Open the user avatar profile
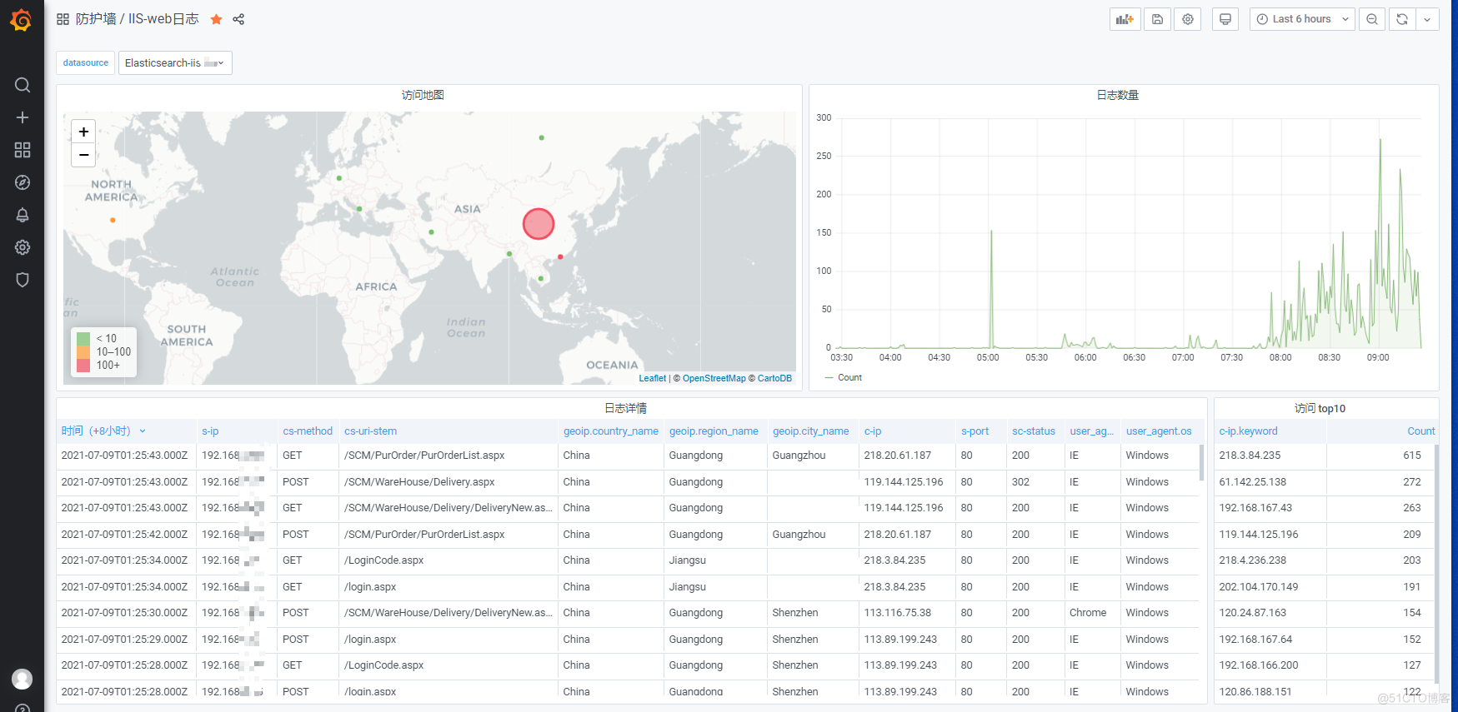This screenshot has width=1458, height=712. (x=23, y=679)
